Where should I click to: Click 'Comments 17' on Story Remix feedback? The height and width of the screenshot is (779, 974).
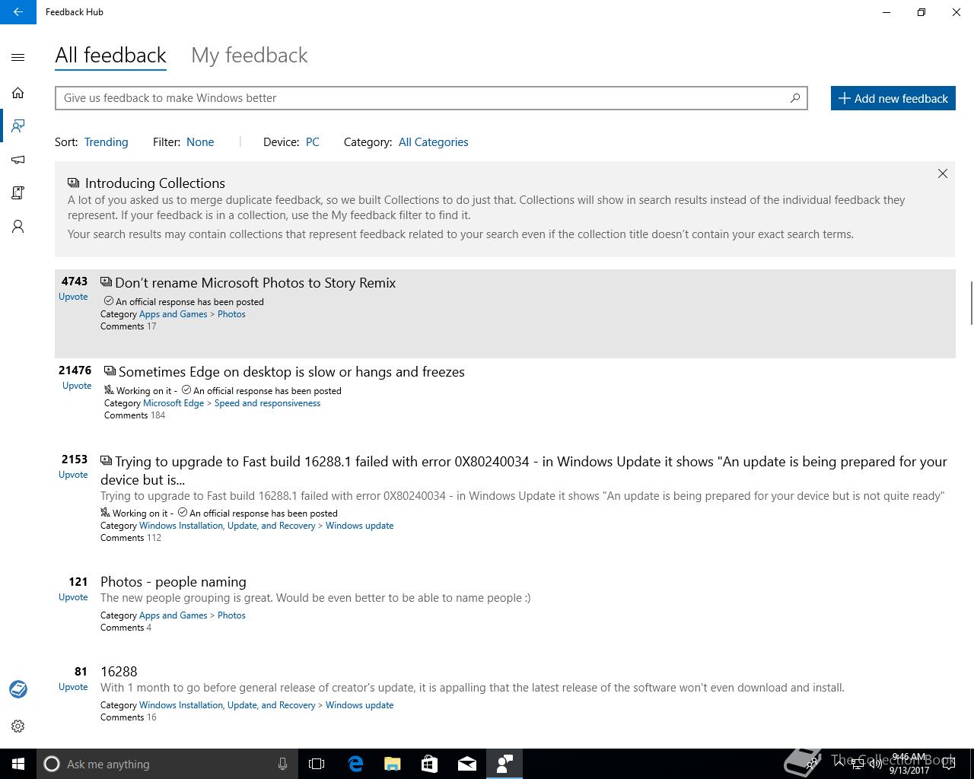pos(128,326)
